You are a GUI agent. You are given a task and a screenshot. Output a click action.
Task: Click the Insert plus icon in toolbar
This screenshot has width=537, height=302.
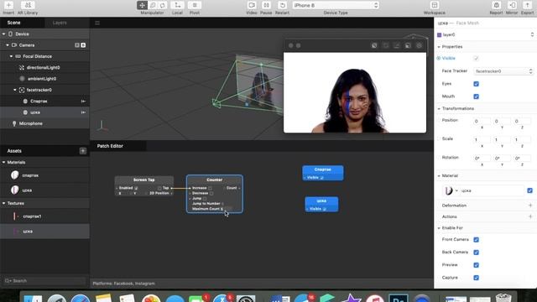[x=8, y=5]
